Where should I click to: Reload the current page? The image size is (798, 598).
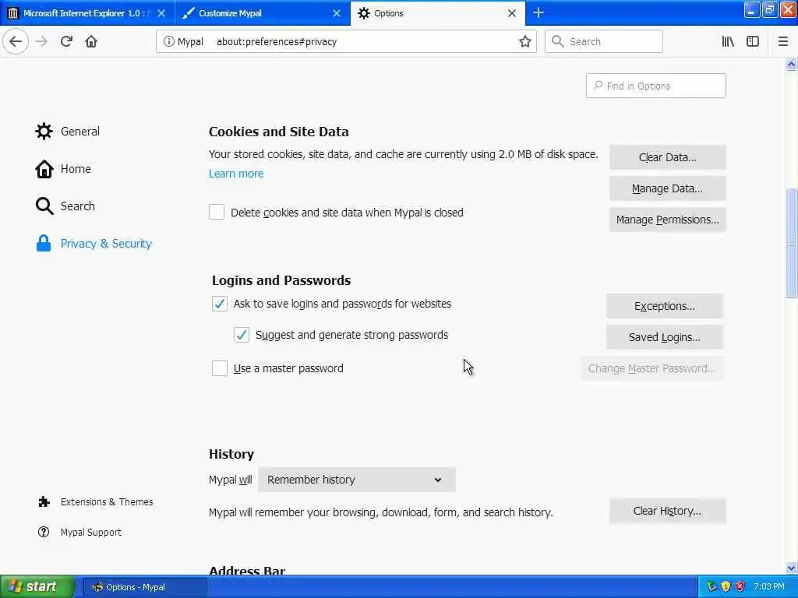pyautogui.click(x=67, y=42)
